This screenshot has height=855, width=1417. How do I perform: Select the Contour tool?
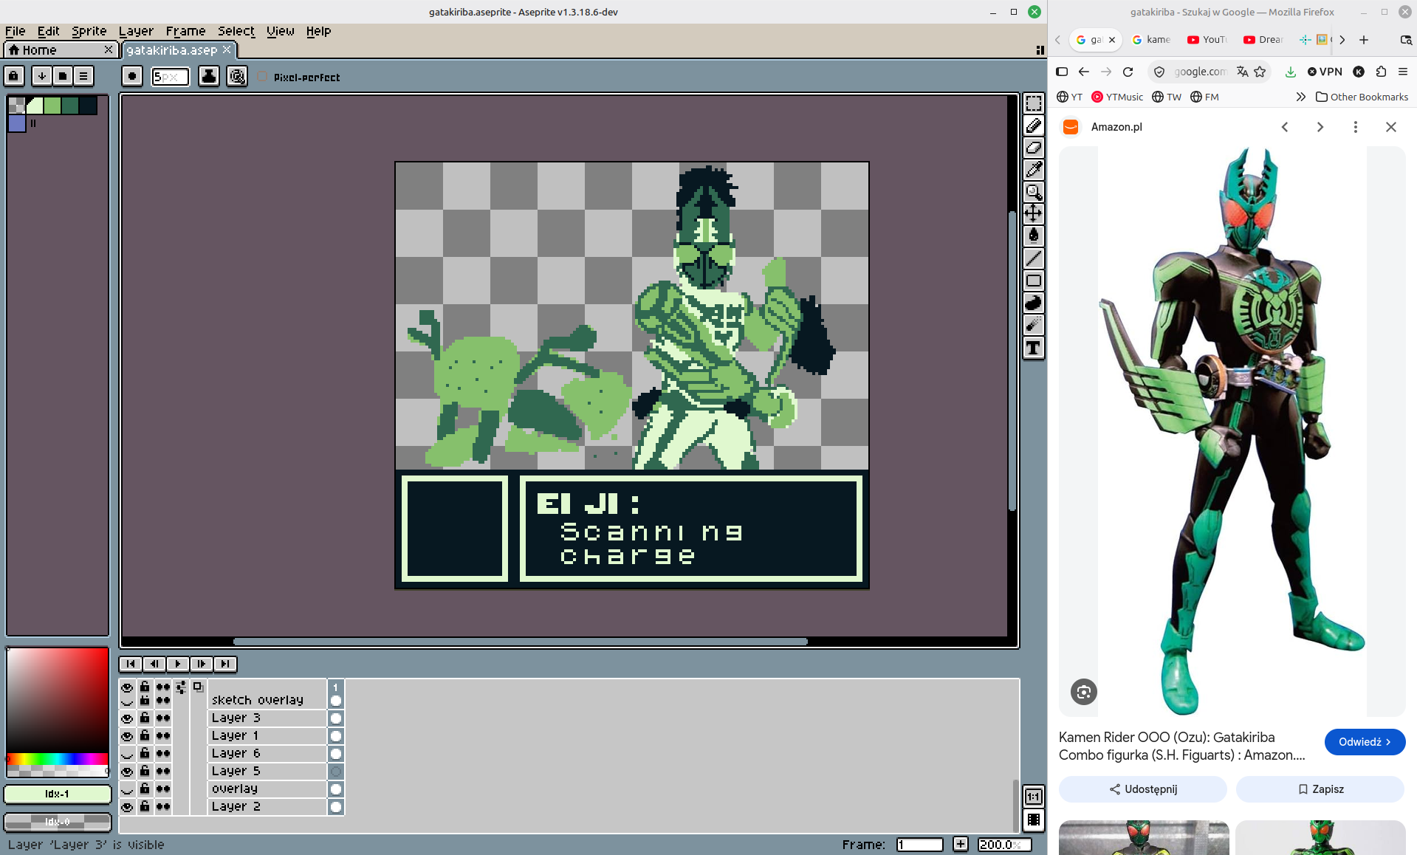tap(1034, 303)
